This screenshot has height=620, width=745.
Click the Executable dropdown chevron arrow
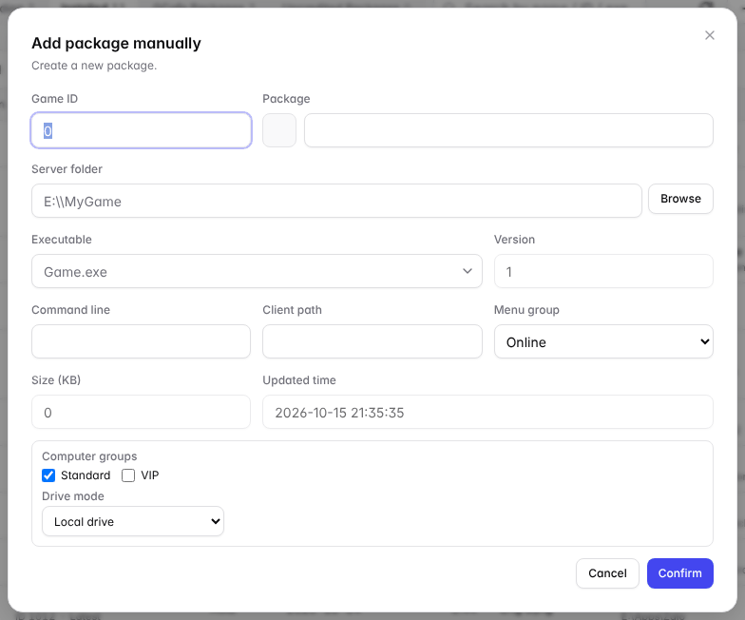click(x=468, y=271)
